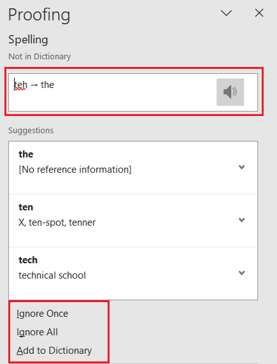Open the Proofing pane options chevron

coord(226,13)
